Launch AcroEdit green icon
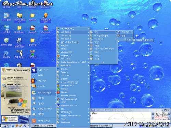171x128 pixels. click(x=73, y=89)
